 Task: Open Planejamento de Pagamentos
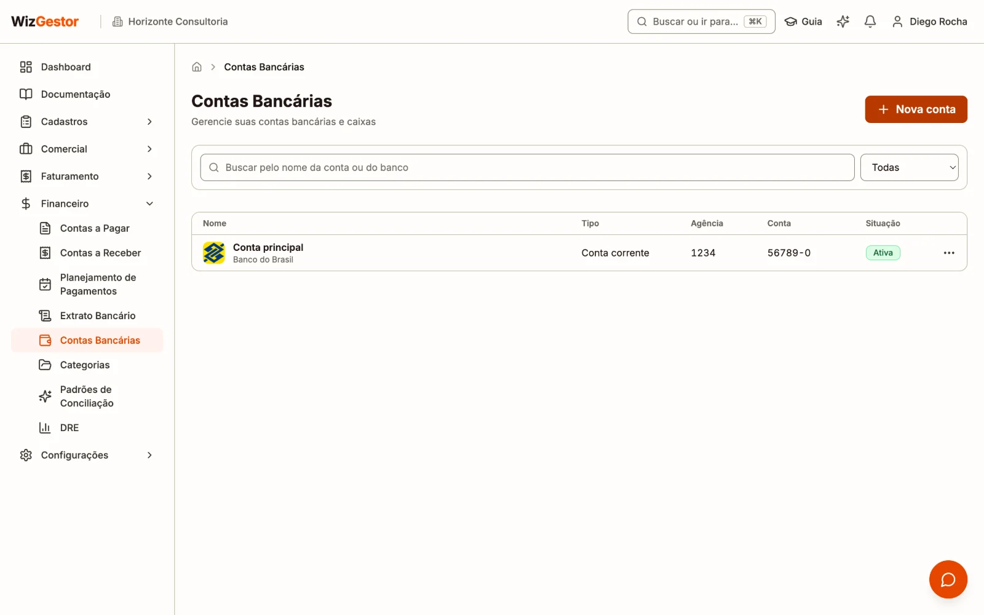pos(87,284)
